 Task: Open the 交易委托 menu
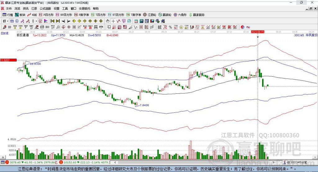click(x=84, y=8)
